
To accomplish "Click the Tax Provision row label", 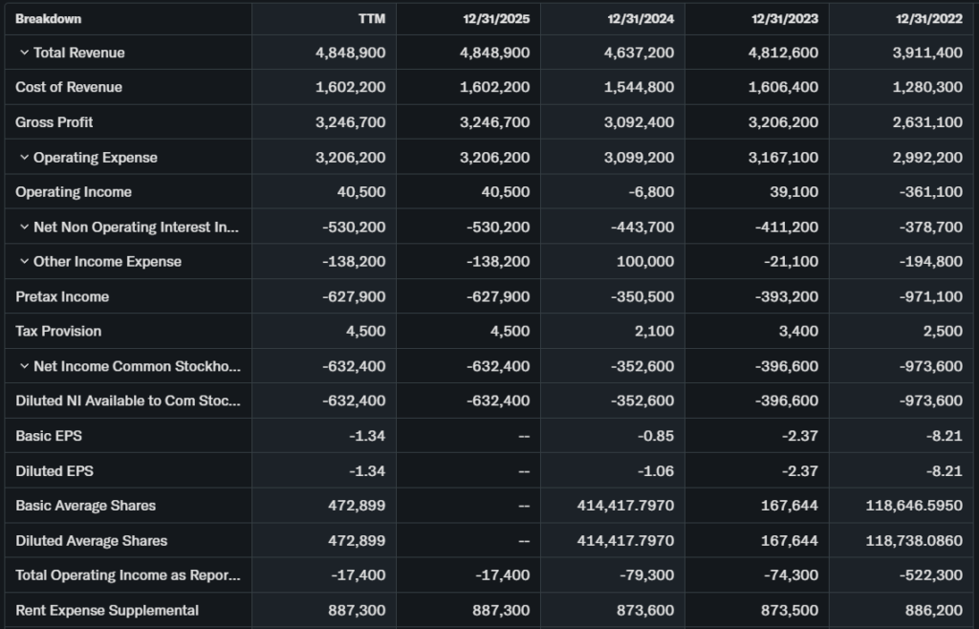I will coord(58,331).
